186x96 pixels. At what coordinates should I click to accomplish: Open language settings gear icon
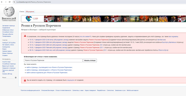point(16,78)
